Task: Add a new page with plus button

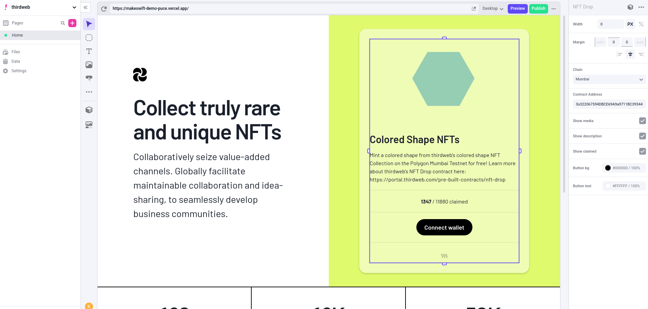Action: 72,23
